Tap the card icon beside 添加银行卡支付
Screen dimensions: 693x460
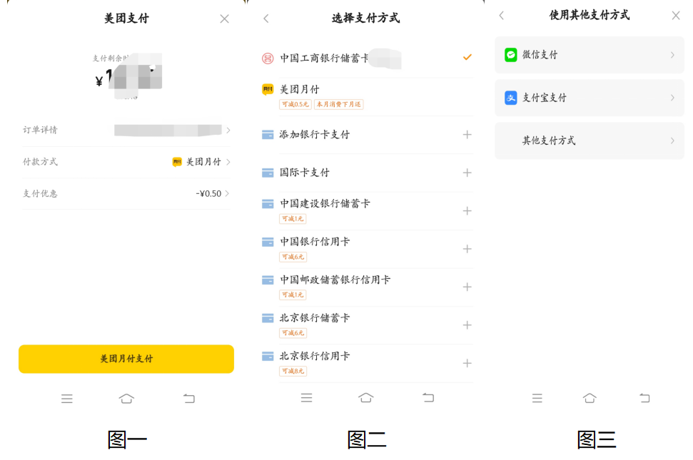pyautogui.click(x=268, y=135)
